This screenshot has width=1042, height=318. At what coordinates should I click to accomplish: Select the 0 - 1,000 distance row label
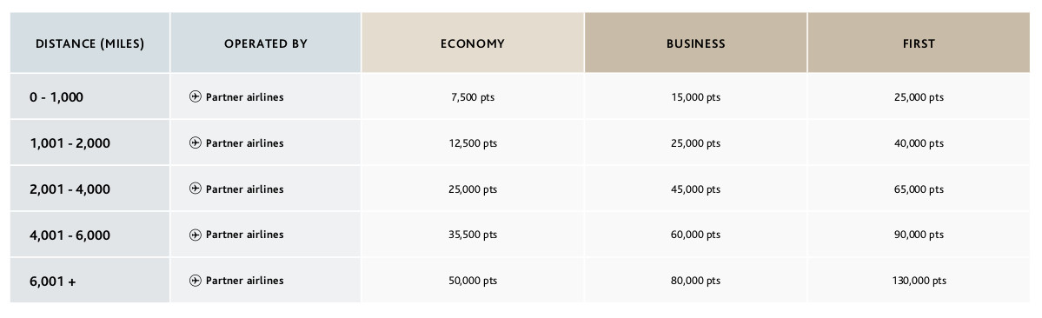(x=56, y=97)
